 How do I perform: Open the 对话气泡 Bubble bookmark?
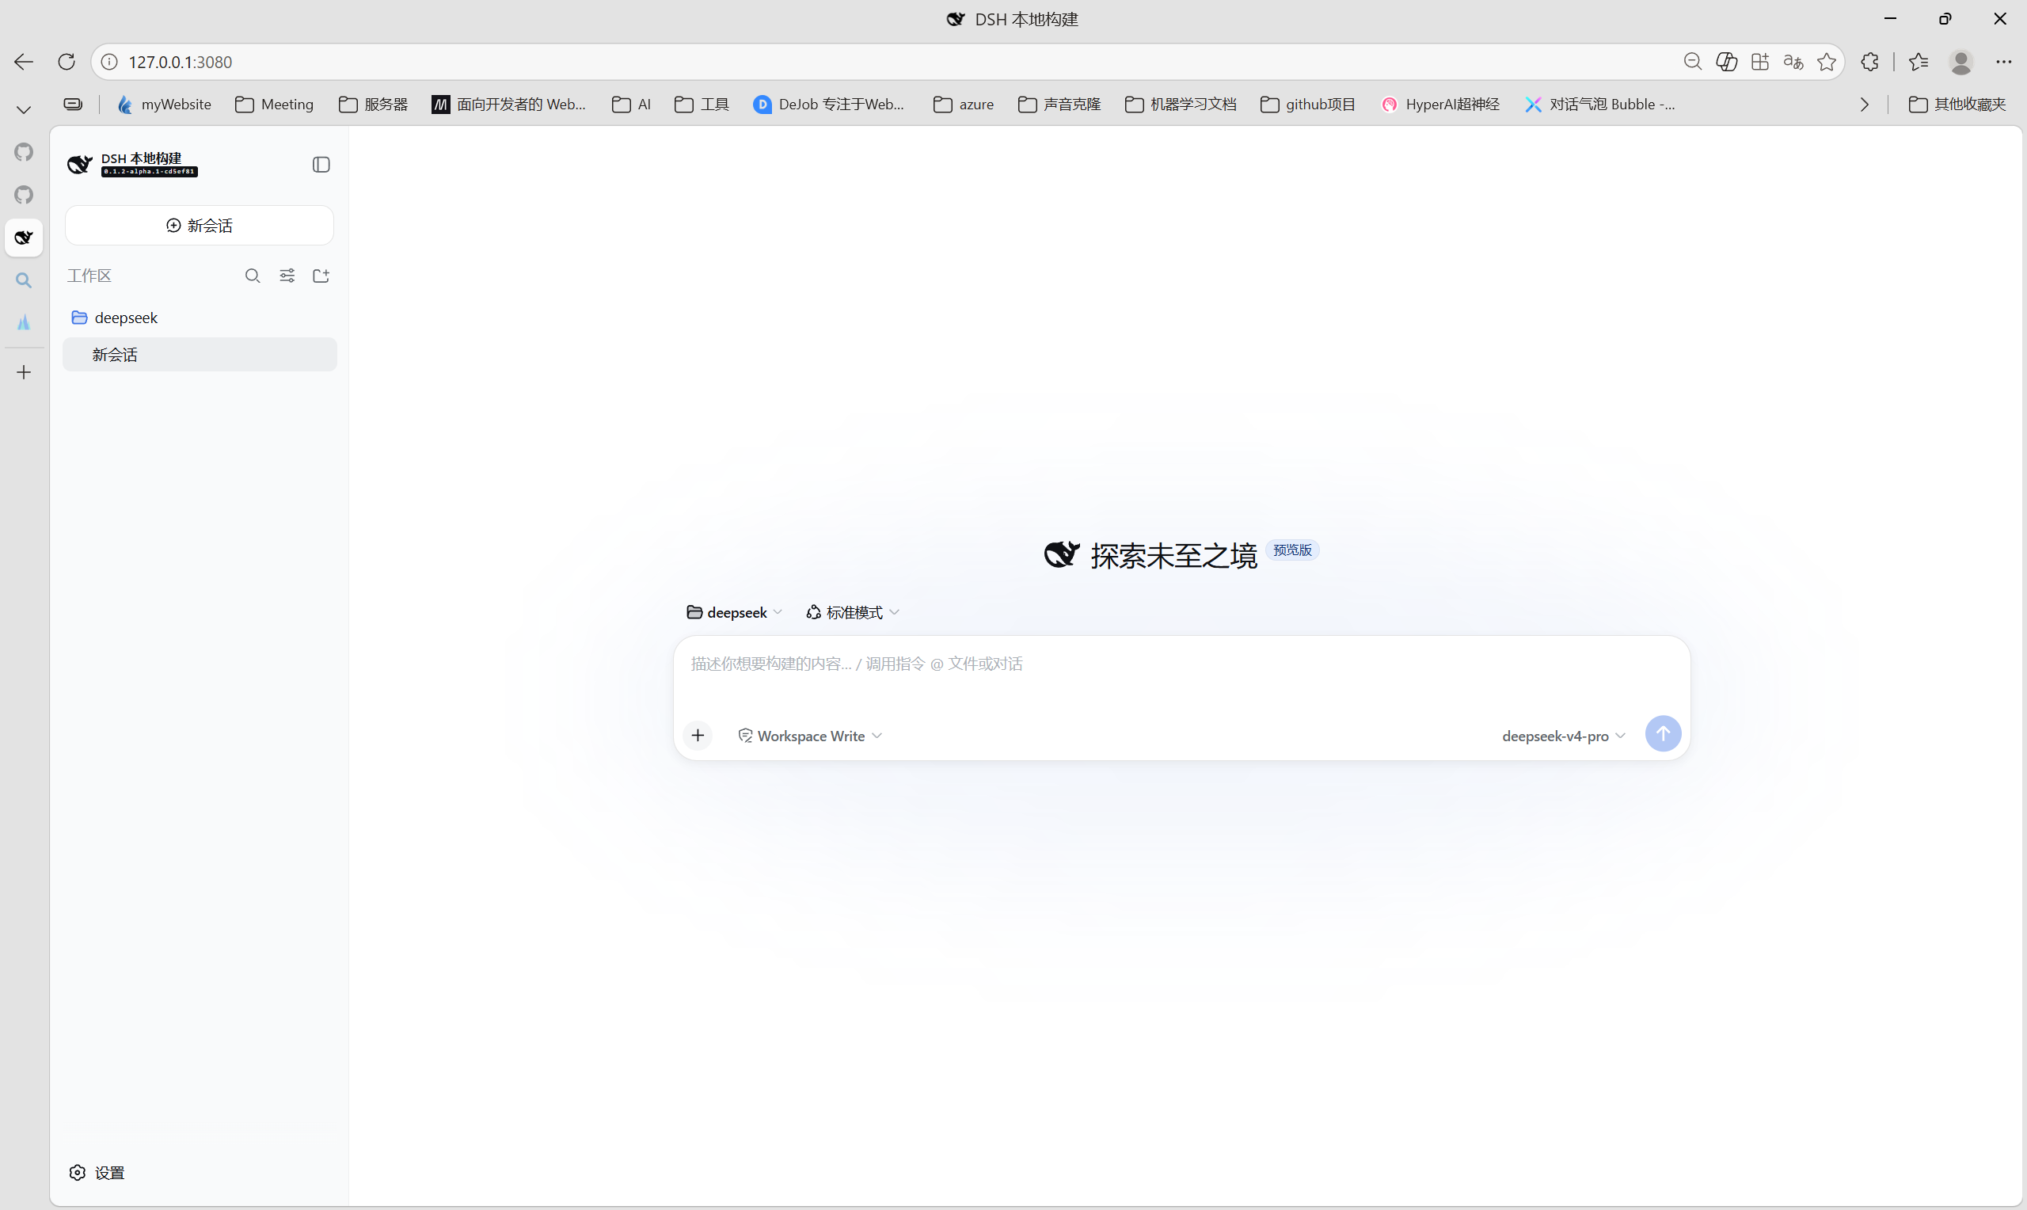point(1601,105)
